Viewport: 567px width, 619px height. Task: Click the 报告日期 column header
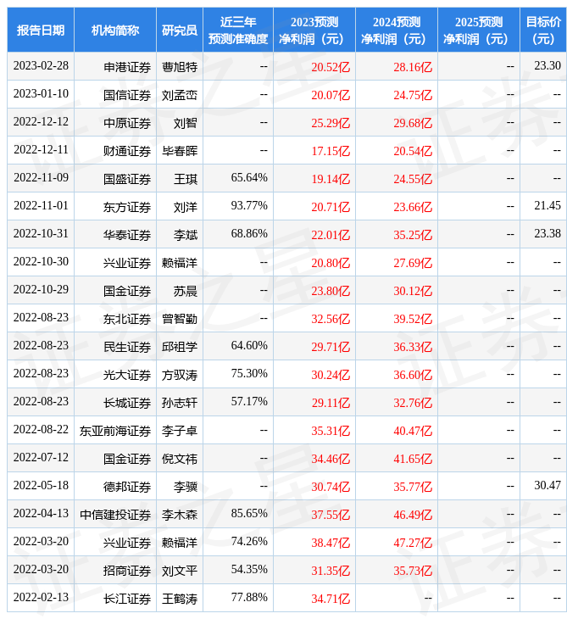click(41, 30)
